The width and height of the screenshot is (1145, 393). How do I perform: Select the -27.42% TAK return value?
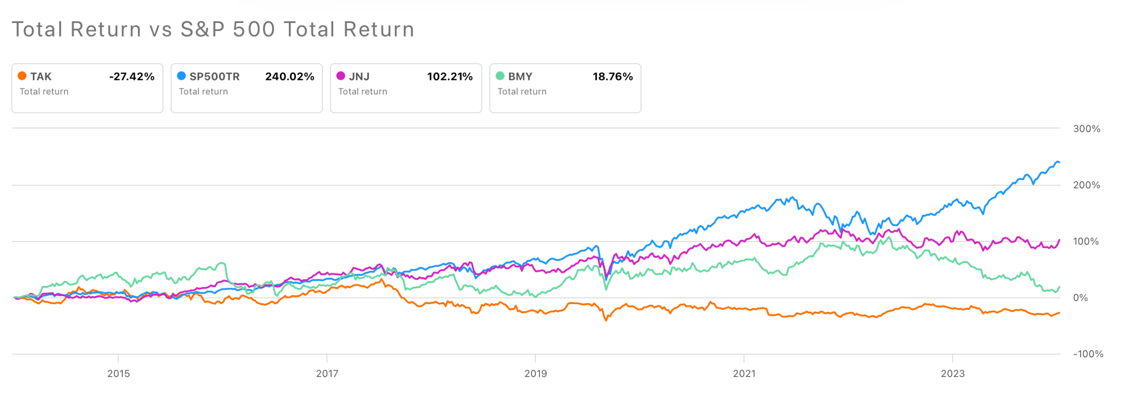click(132, 77)
